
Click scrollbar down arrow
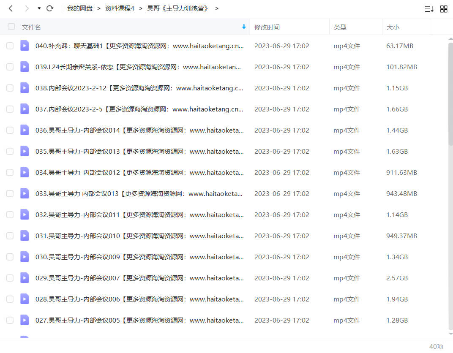pyautogui.click(x=451, y=334)
